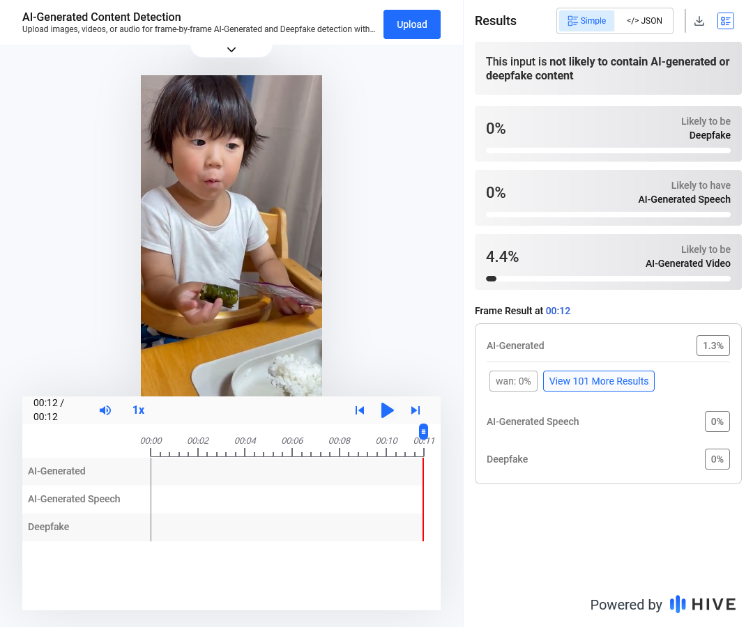The height and width of the screenshot is (627, 753).
Task: Click the Upload button
Action: point(411,24)
